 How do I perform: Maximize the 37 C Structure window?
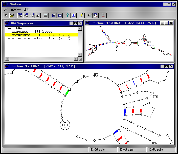[x=167, y=66]
